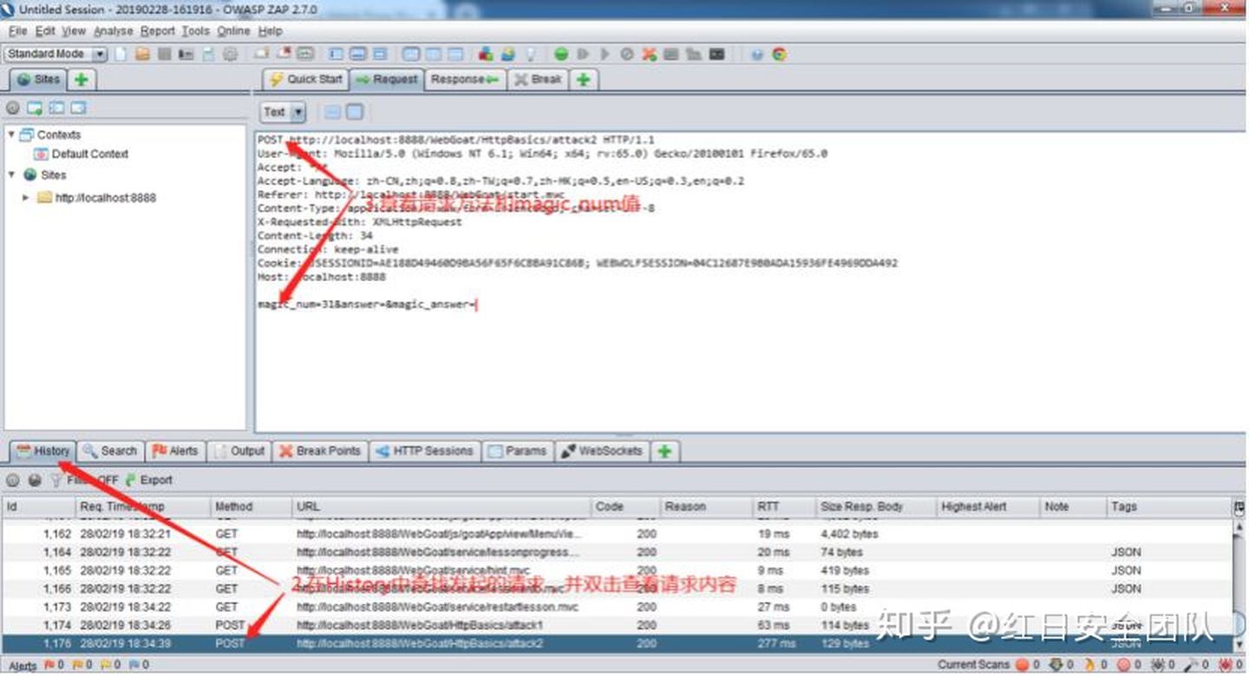Open the Online menu

pos(233,31)
